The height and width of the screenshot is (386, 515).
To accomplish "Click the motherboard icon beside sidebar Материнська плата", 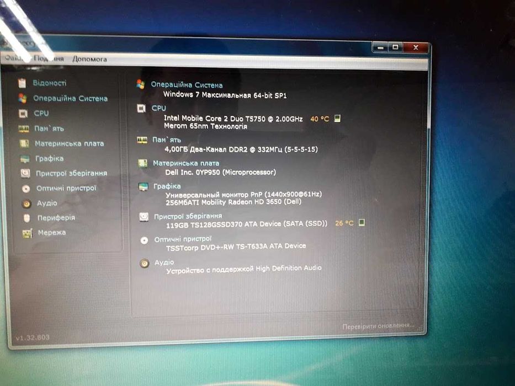I will tap(24, 143).
